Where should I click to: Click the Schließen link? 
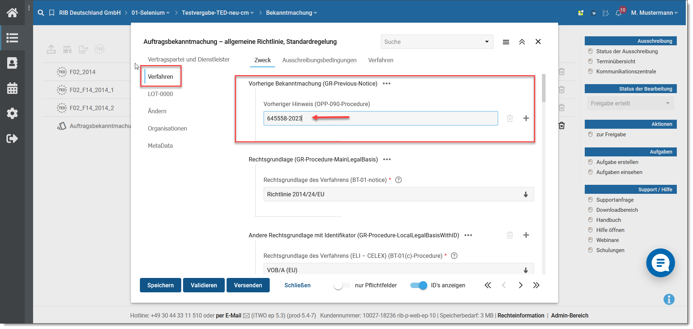tap(297, 285)
